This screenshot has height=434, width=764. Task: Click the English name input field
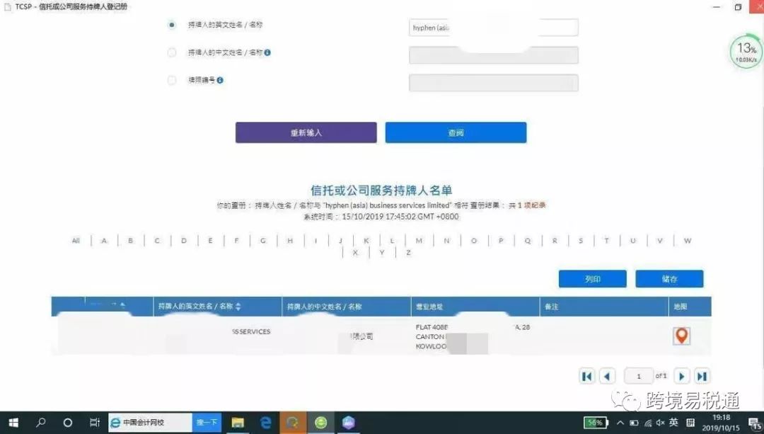point(493,28)
